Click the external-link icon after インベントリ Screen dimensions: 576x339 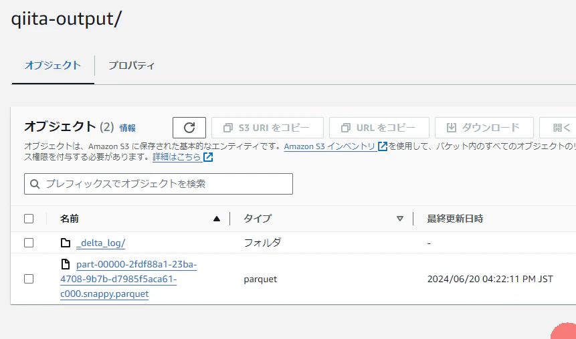383,146
